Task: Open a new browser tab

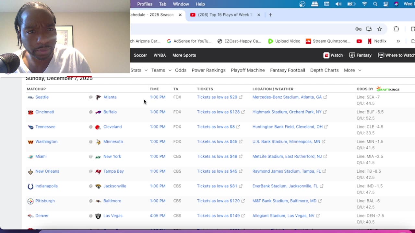Action: tap(270, 15)
